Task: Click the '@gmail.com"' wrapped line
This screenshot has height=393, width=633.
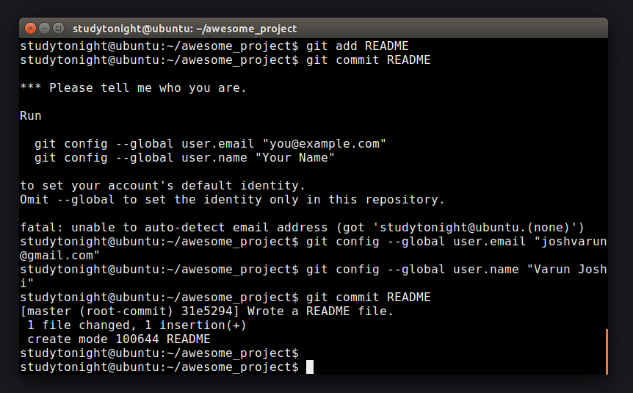Action: pos(59,256)
